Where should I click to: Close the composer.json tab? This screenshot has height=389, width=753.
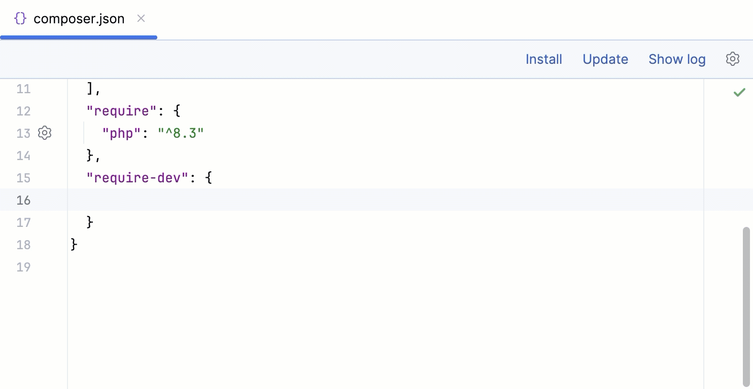click(x=141, y=18)
